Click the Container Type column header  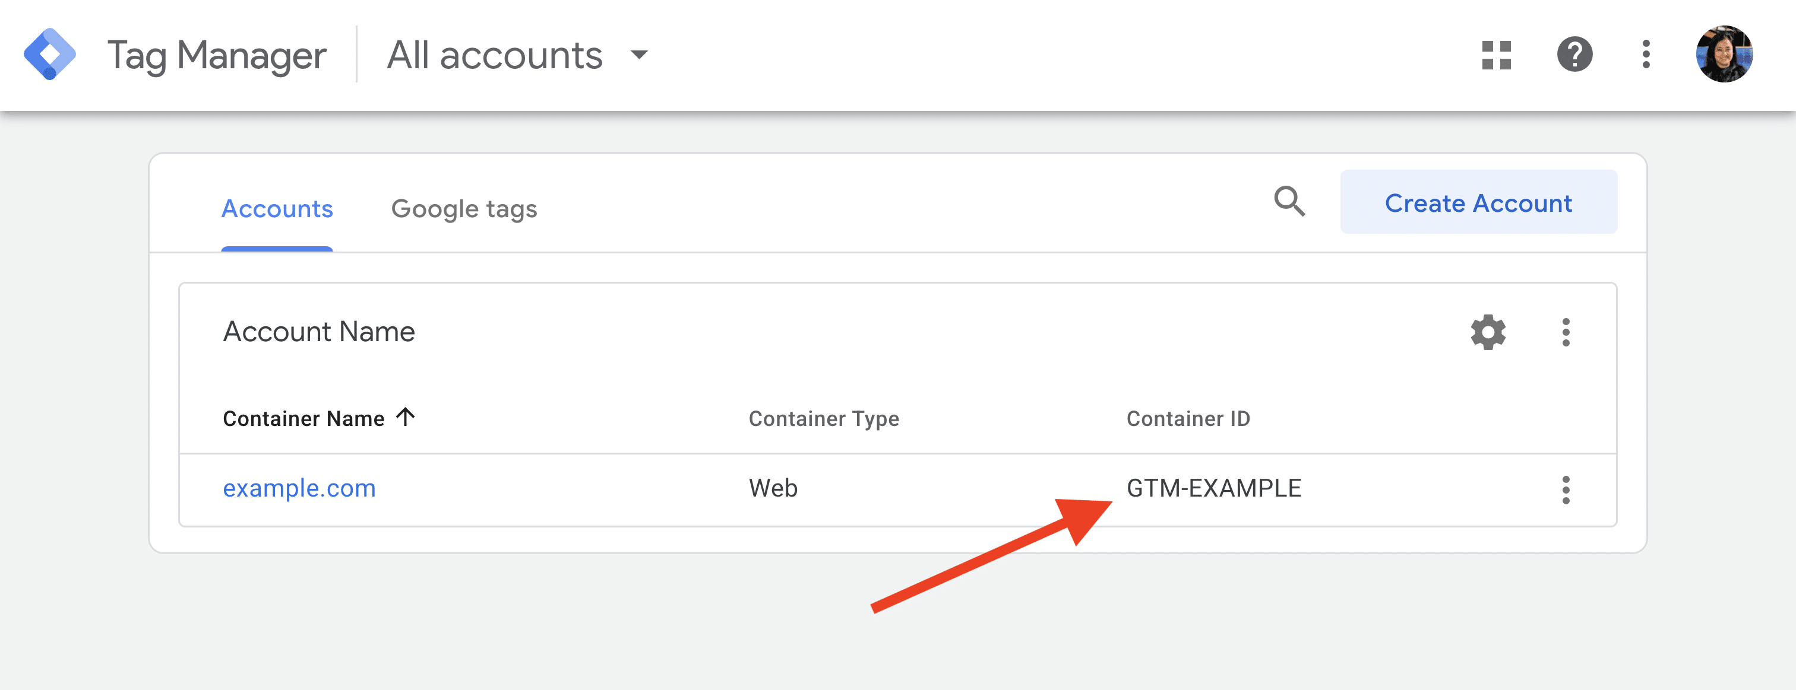(823, 418)
